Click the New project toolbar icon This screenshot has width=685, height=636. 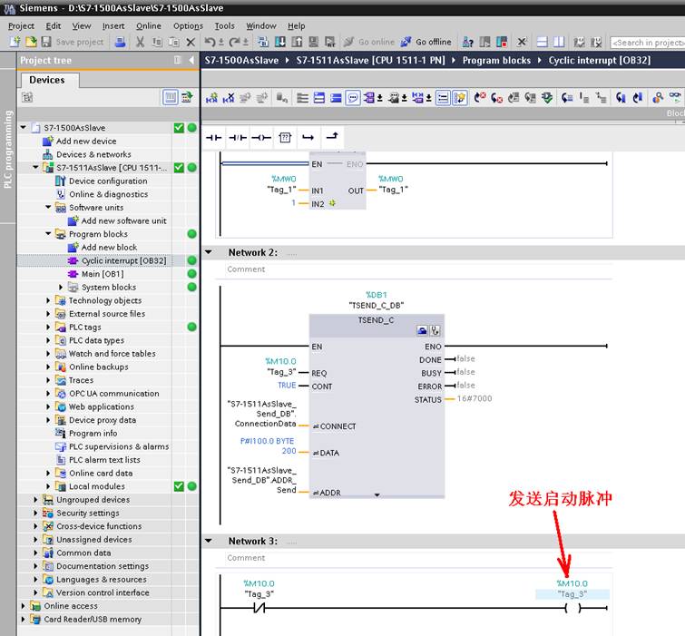pos(15,42)
